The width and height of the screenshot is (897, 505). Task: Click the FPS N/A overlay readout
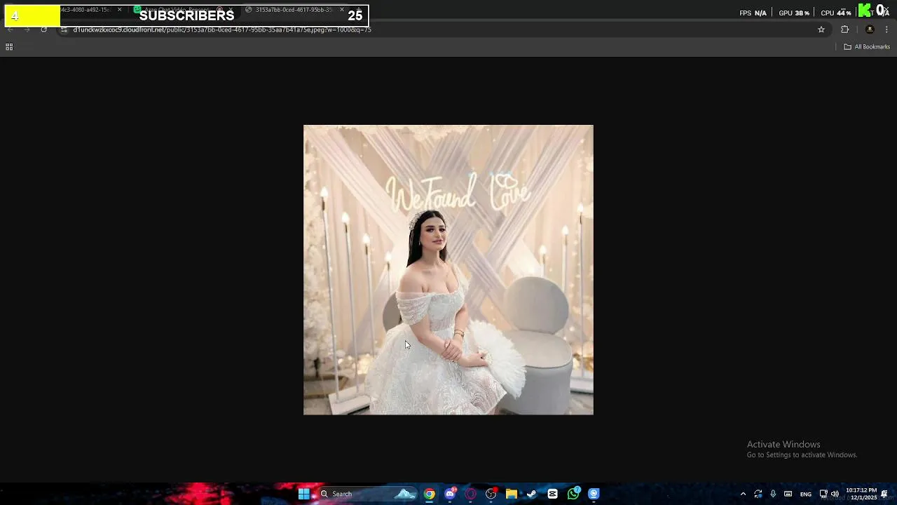[x=753, y=13]
